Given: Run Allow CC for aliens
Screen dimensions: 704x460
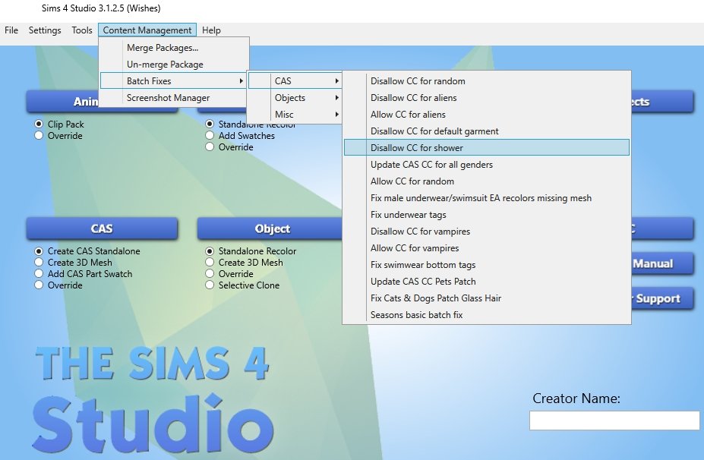Looking at the screenshot, I should point(487,114).
